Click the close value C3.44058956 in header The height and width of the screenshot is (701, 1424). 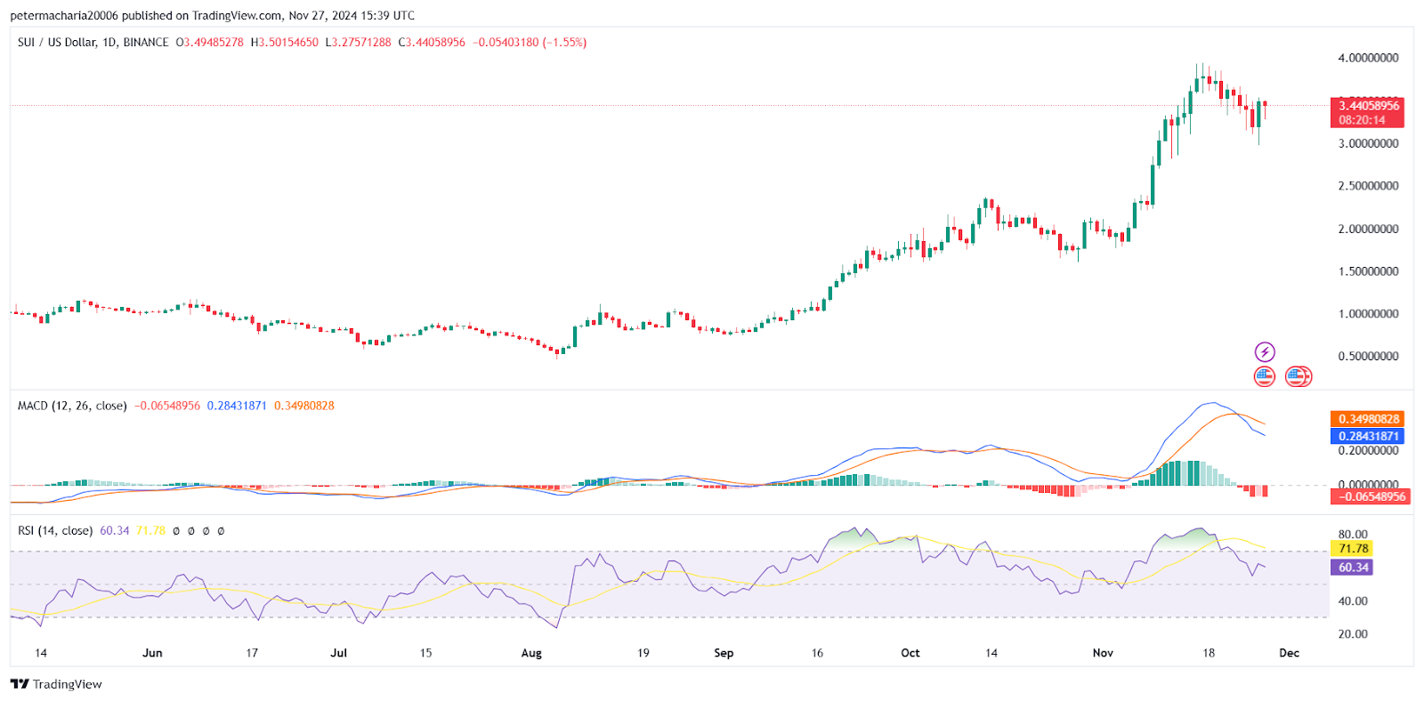432,43
